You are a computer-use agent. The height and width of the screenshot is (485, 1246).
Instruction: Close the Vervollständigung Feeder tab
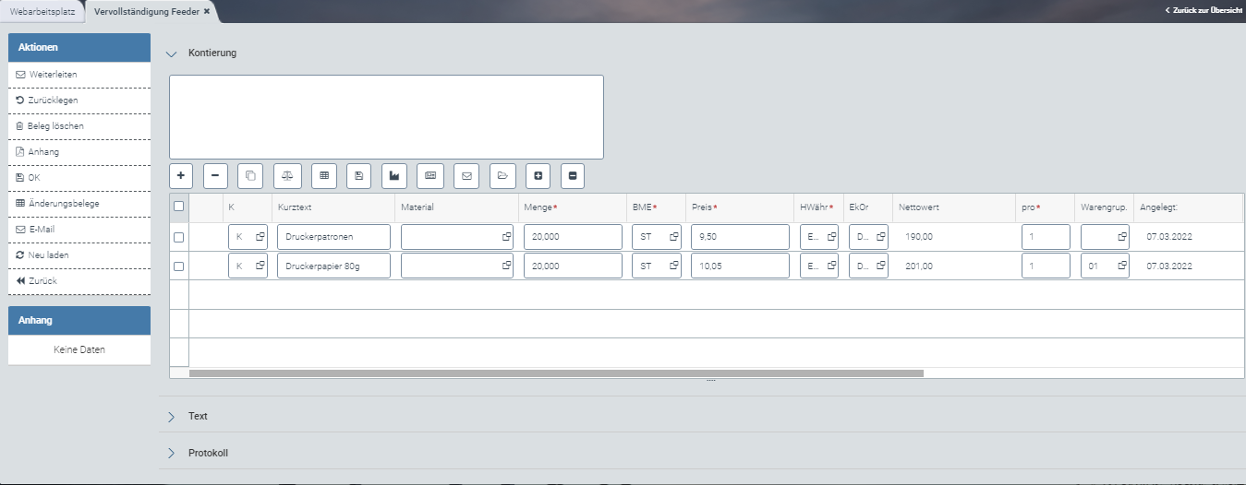[x=207, y=12]
